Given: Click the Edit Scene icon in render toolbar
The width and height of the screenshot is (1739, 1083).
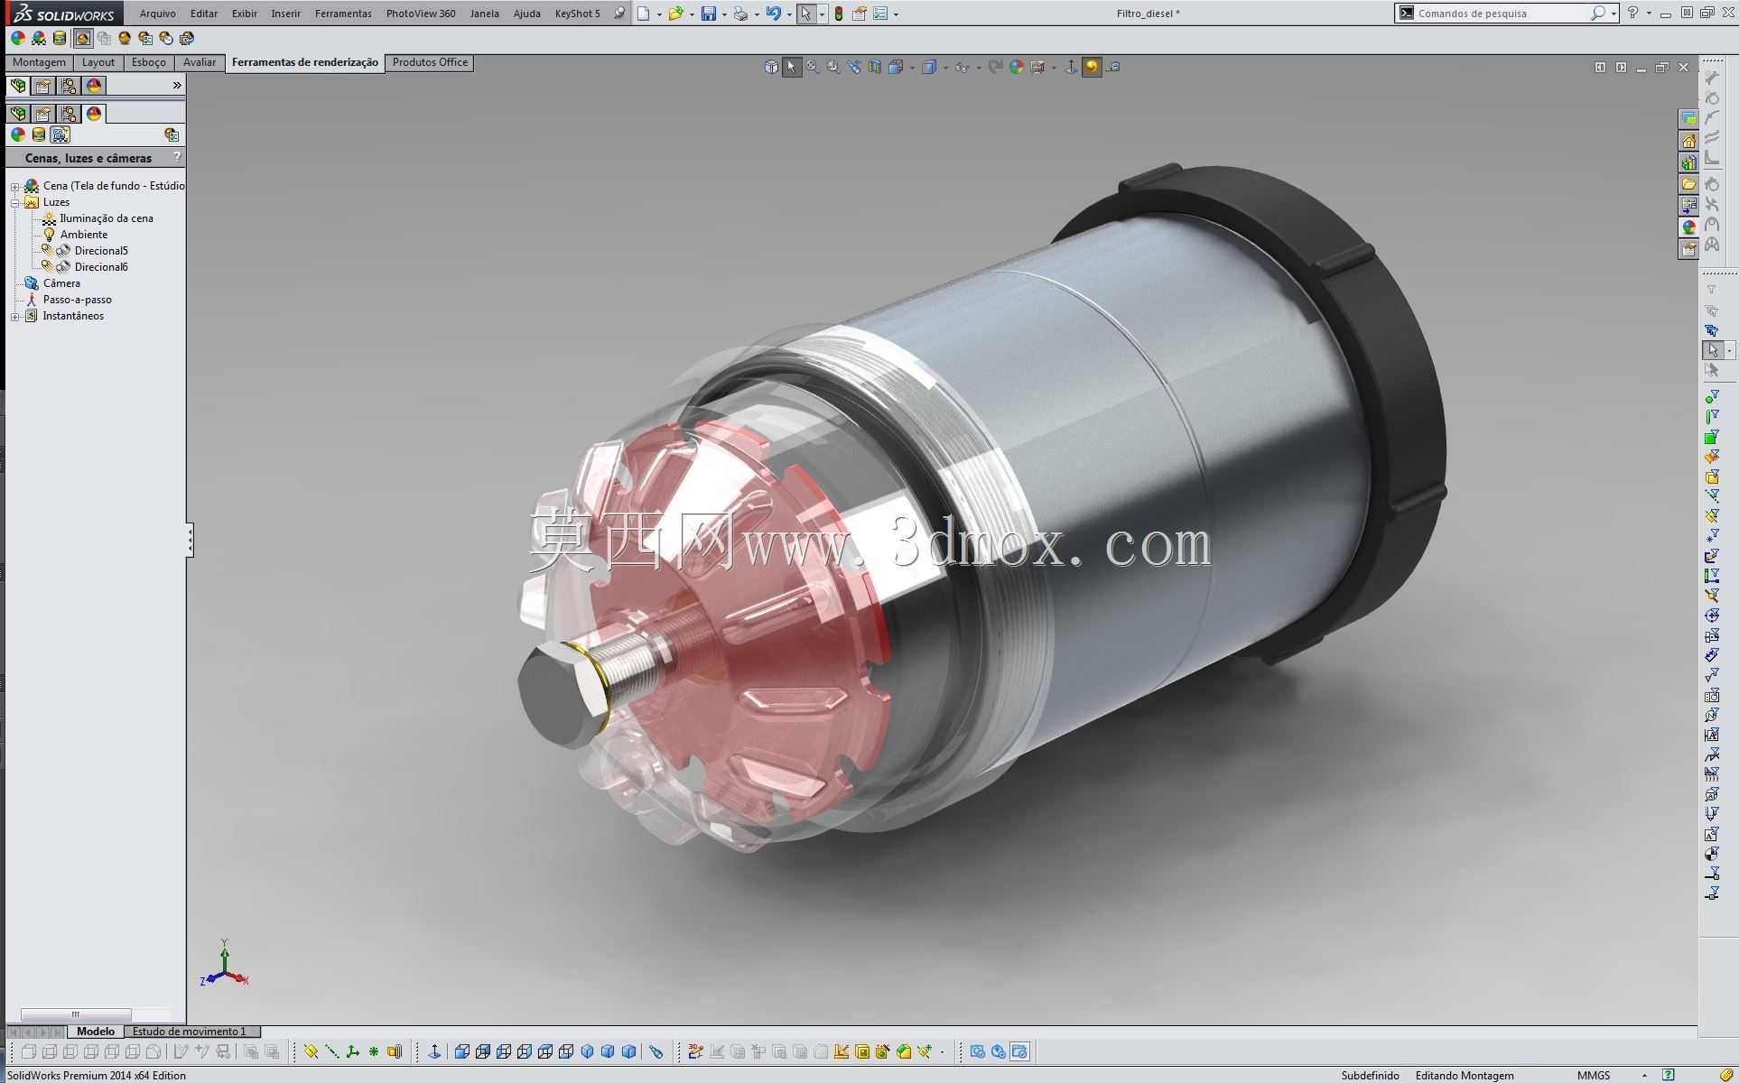Looking at the screenshot, I should [39, 38].
